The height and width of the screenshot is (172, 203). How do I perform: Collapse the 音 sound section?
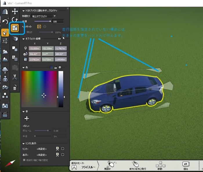coord(23,111)
